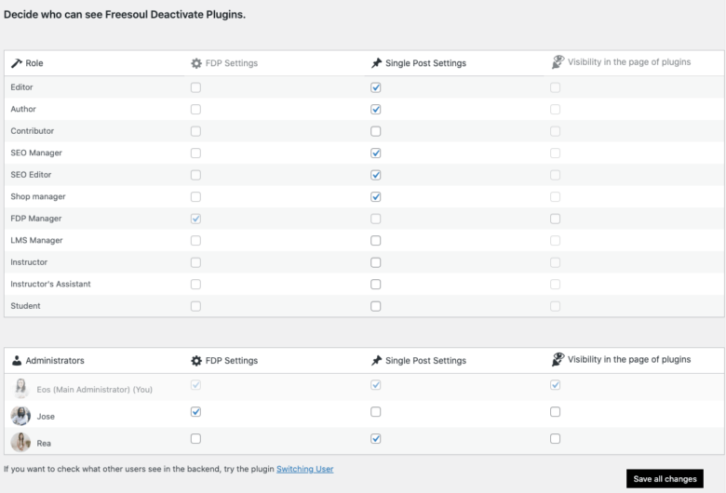Click the Rea administrator name
This screenshot has height=493, width=726.
point(44,443)
